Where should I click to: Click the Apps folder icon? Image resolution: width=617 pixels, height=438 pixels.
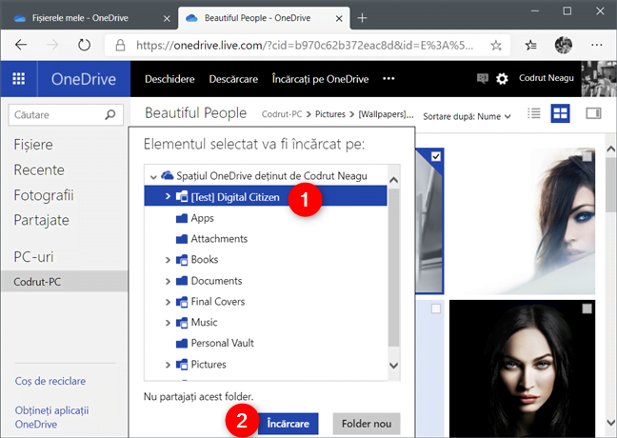pos(182,218)
